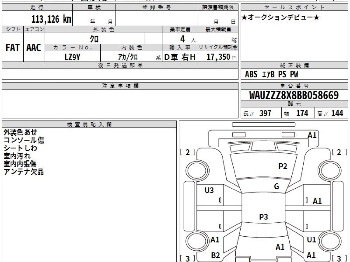The image size is (350, 262).
Task: Click the 車検 header cell
Action: coord(94,8)
